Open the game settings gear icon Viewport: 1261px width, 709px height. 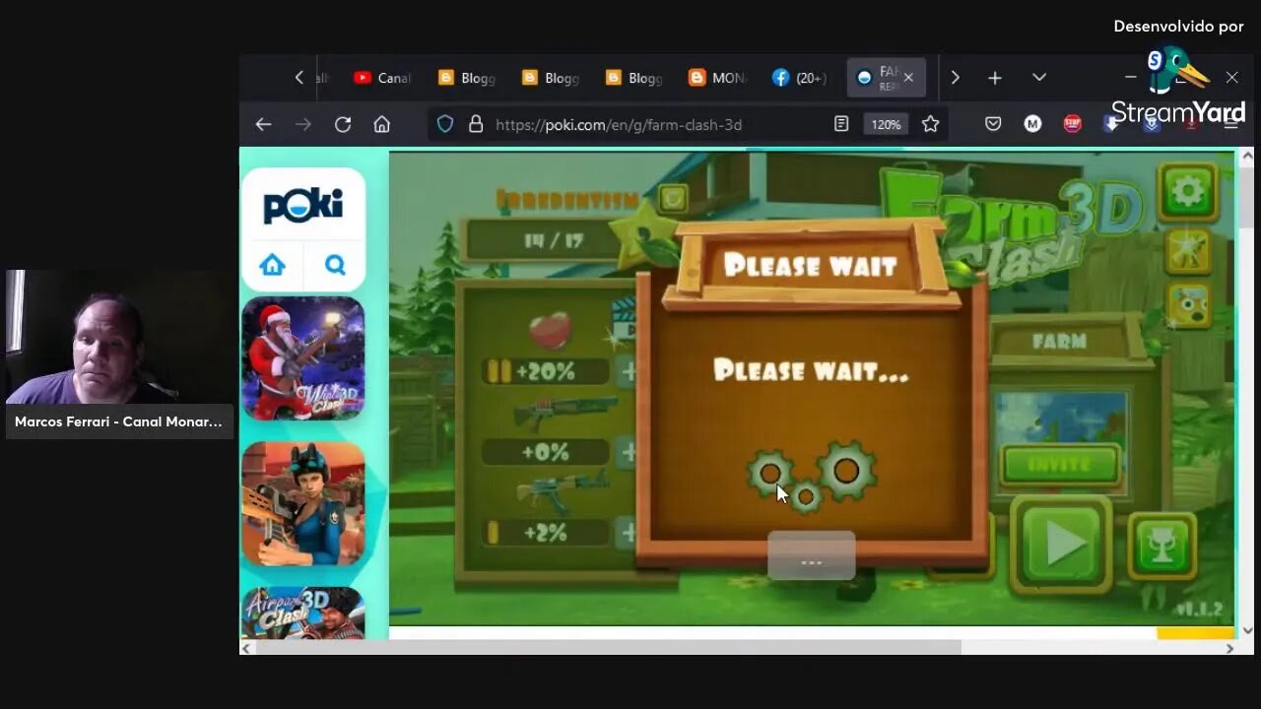pyautogui.click(x=1188, y=191)
